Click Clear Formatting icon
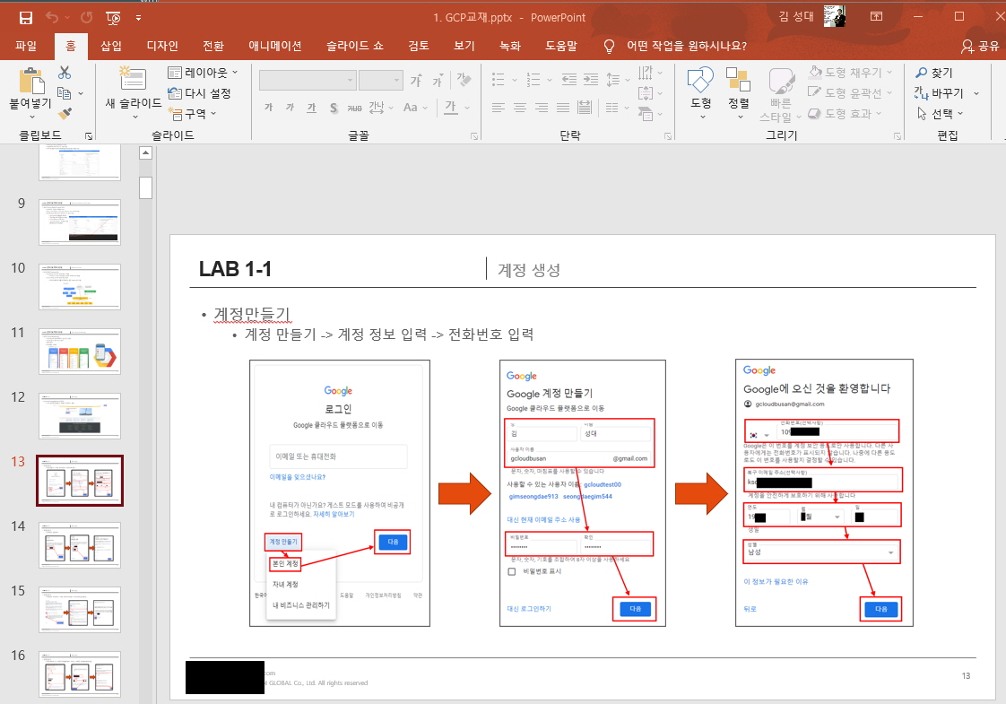This screenshot has height=704, width=1006. pyautogui.click(x=464, y=80)
